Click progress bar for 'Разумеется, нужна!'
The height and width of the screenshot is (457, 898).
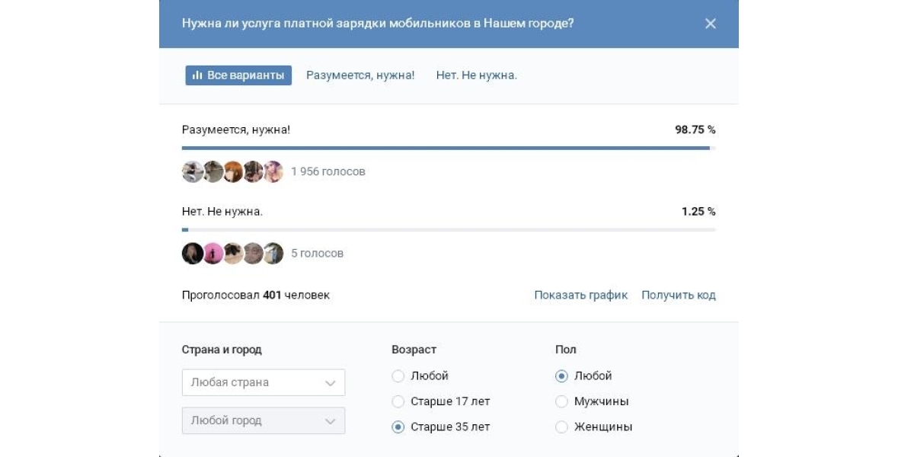coord(449,148)
